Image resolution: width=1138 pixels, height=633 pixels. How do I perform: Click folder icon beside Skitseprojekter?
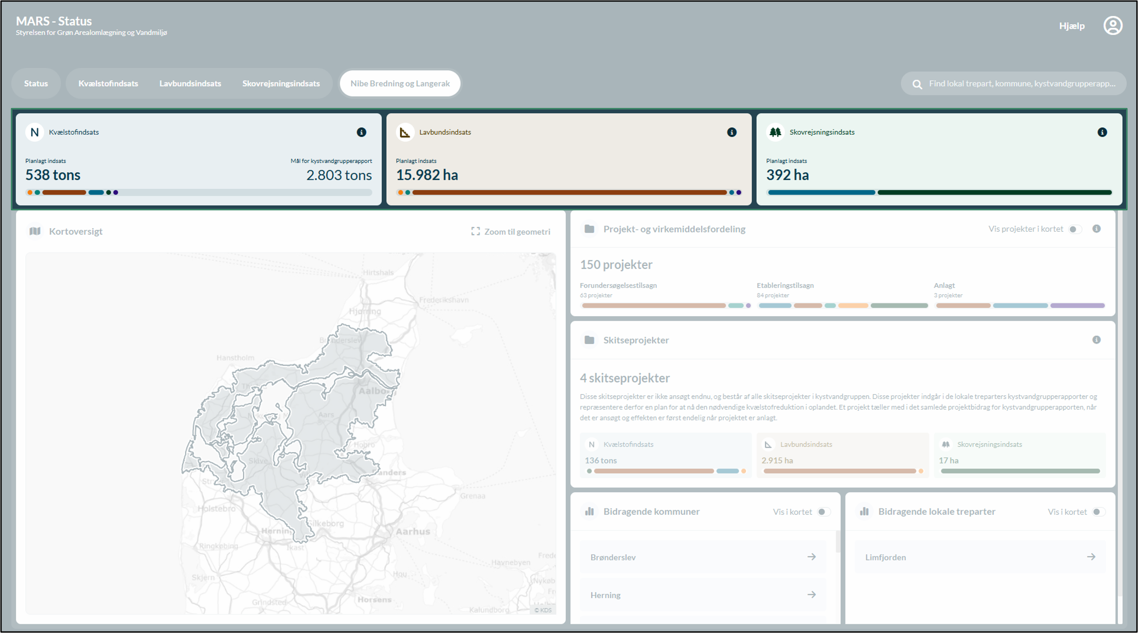pyautogui.click(x=589, y=340)
